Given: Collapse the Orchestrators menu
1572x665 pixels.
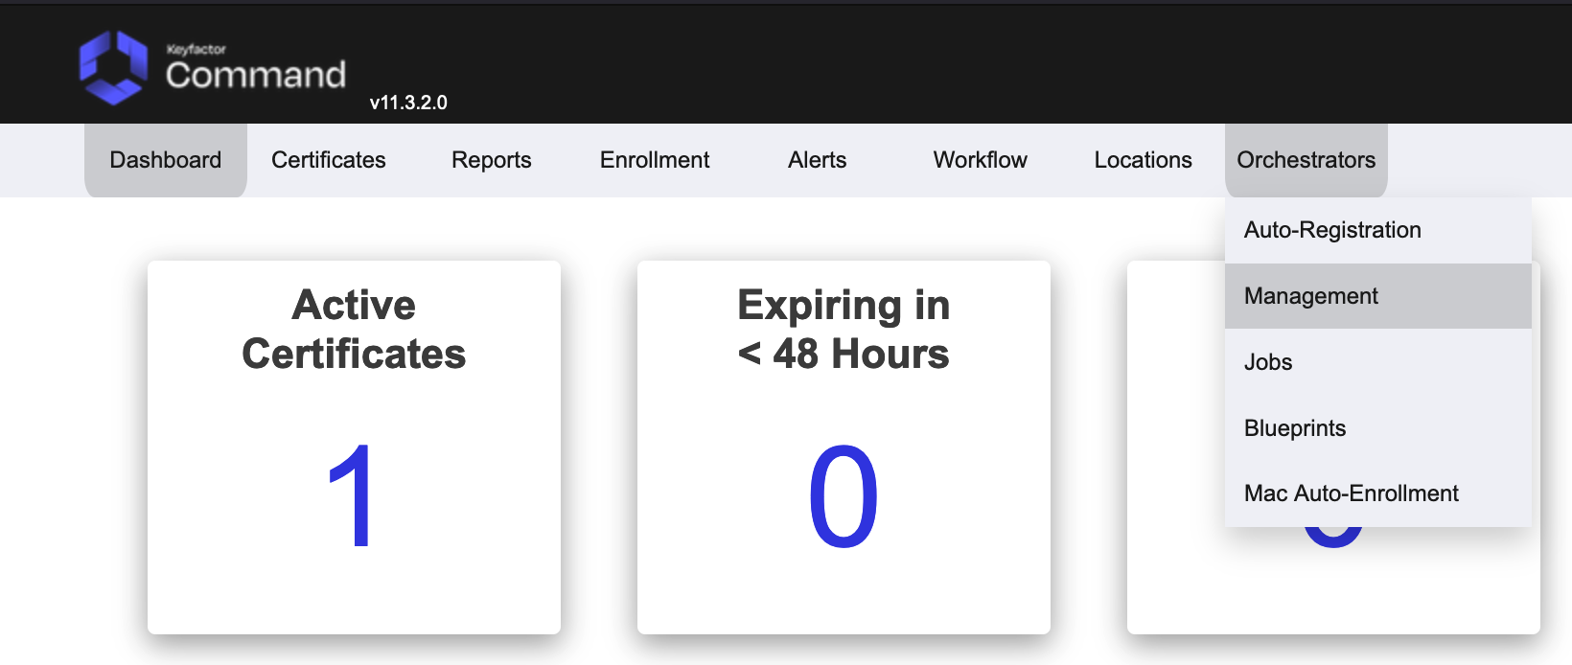Looking at the screenshot, I should [x=1306, y=160].
